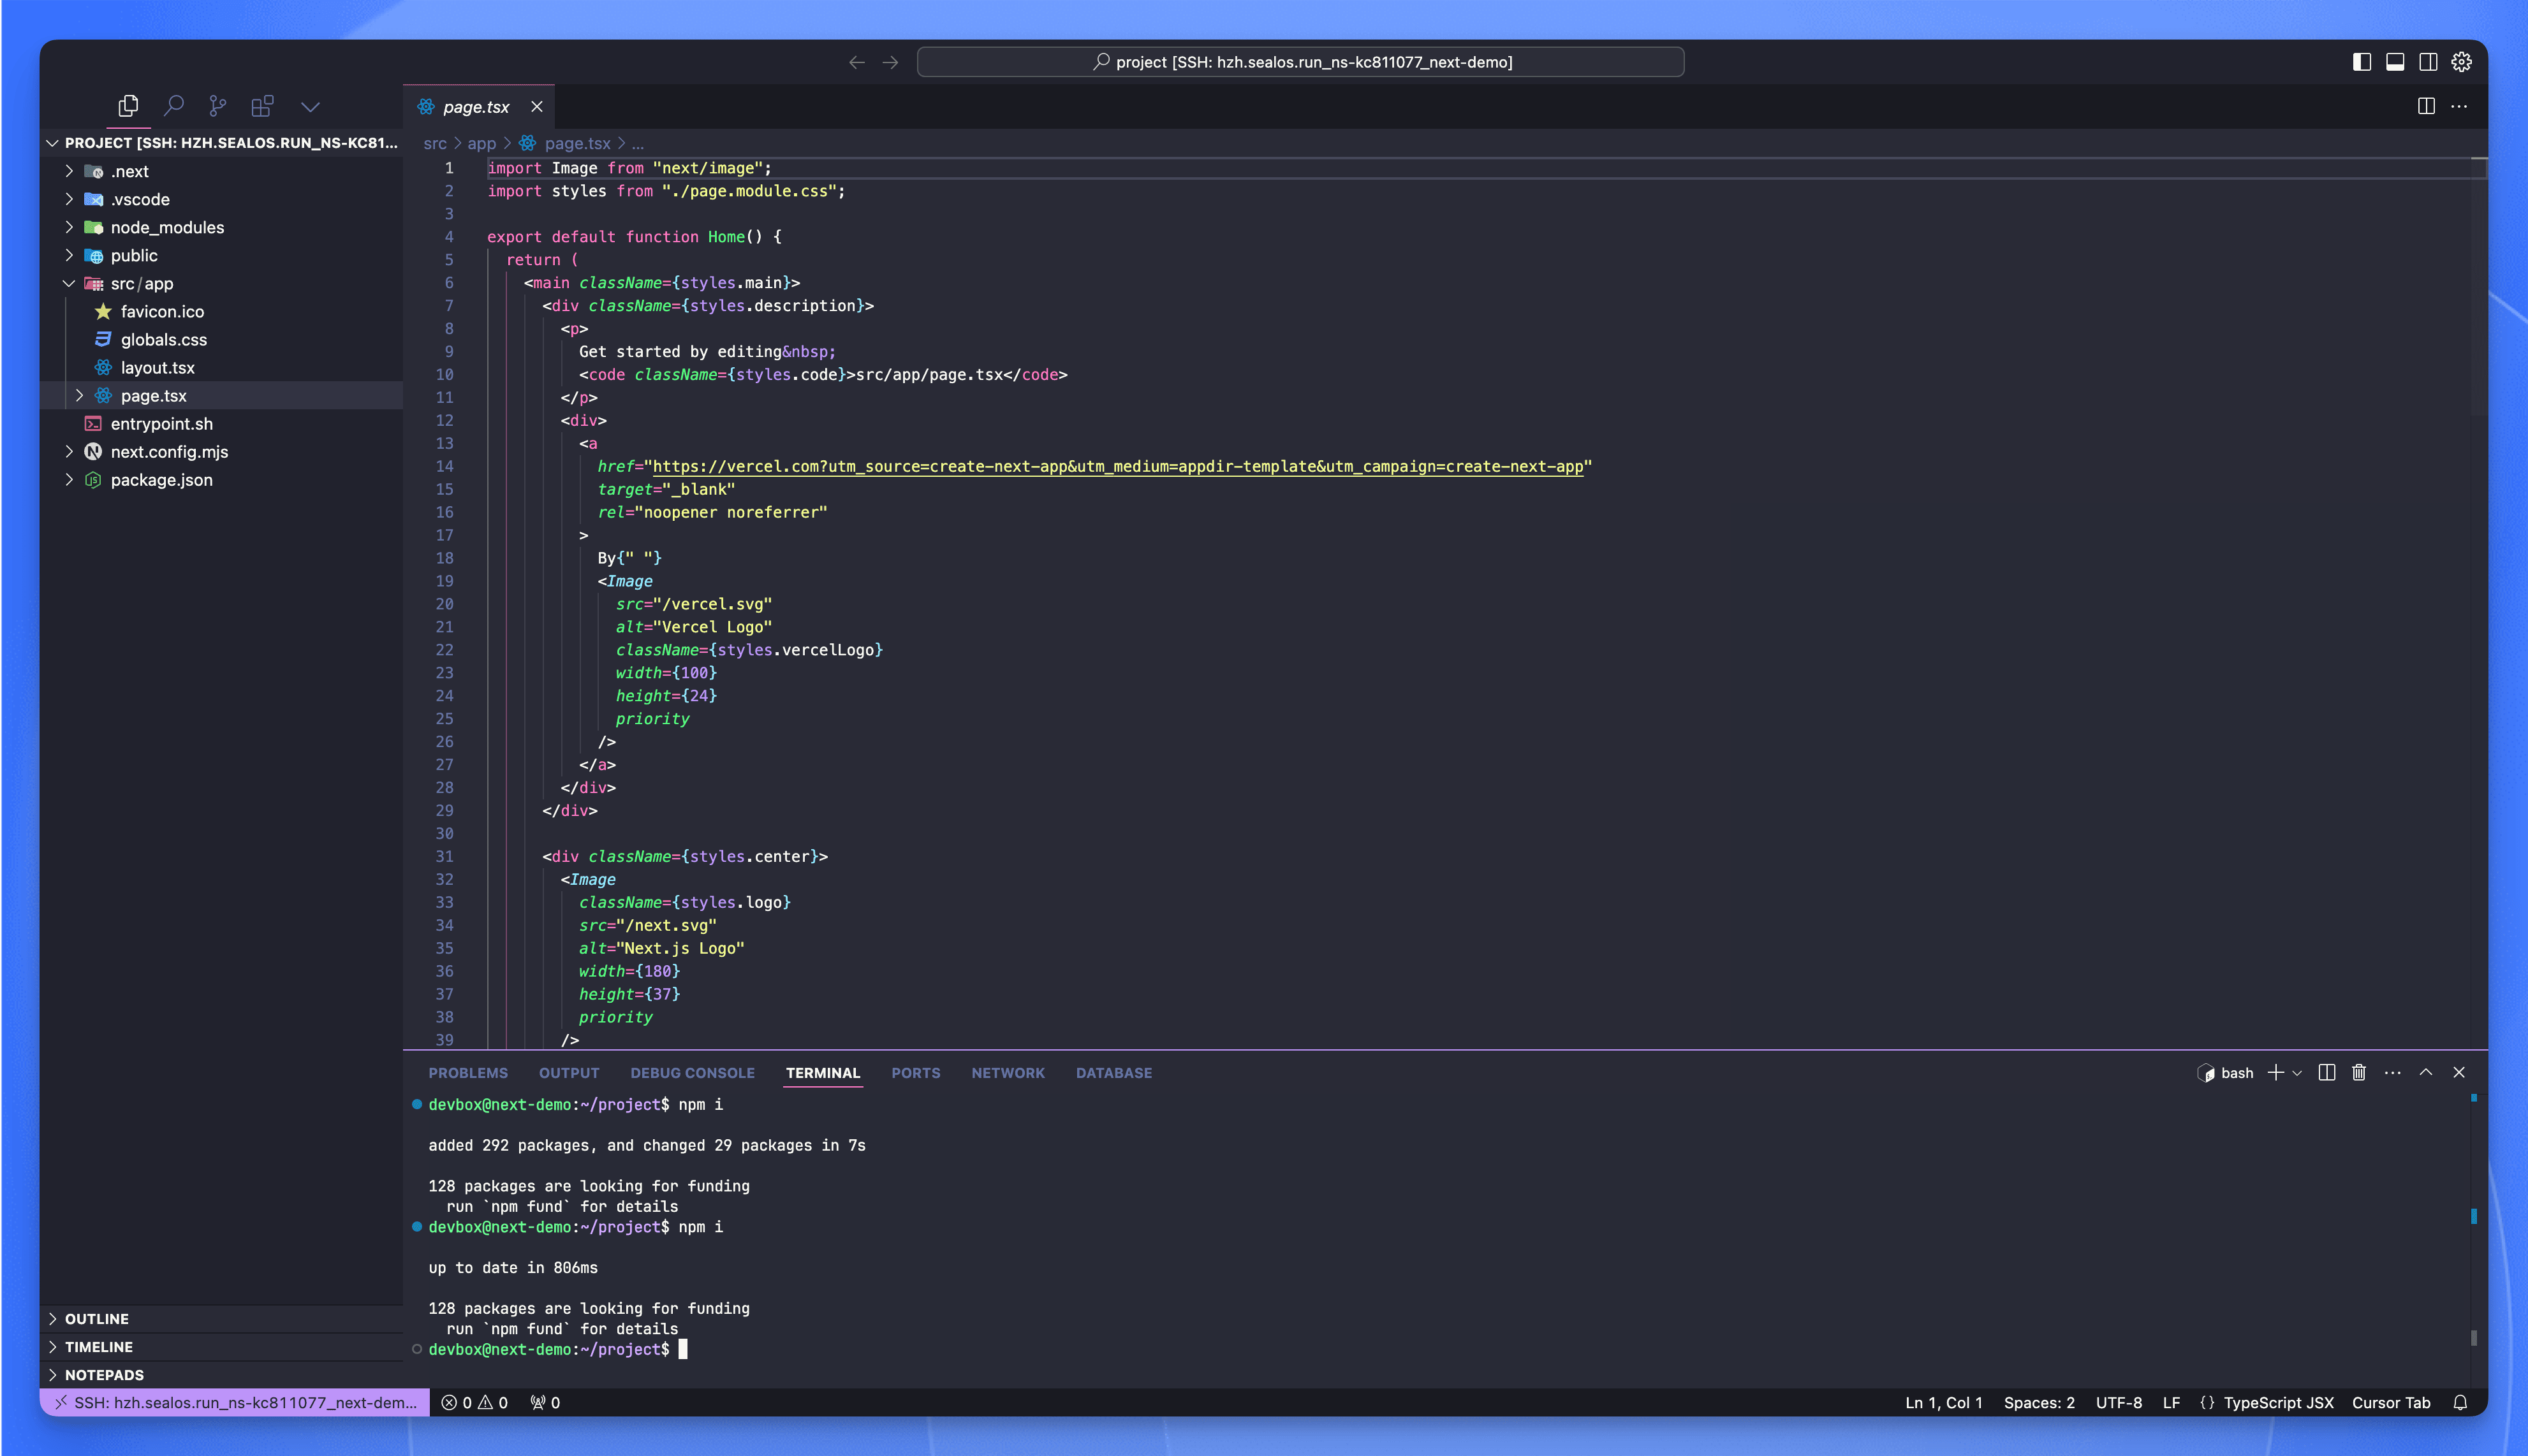Kill terminal with trash icon
2528x1456 pixels.
point(2358,1072)
